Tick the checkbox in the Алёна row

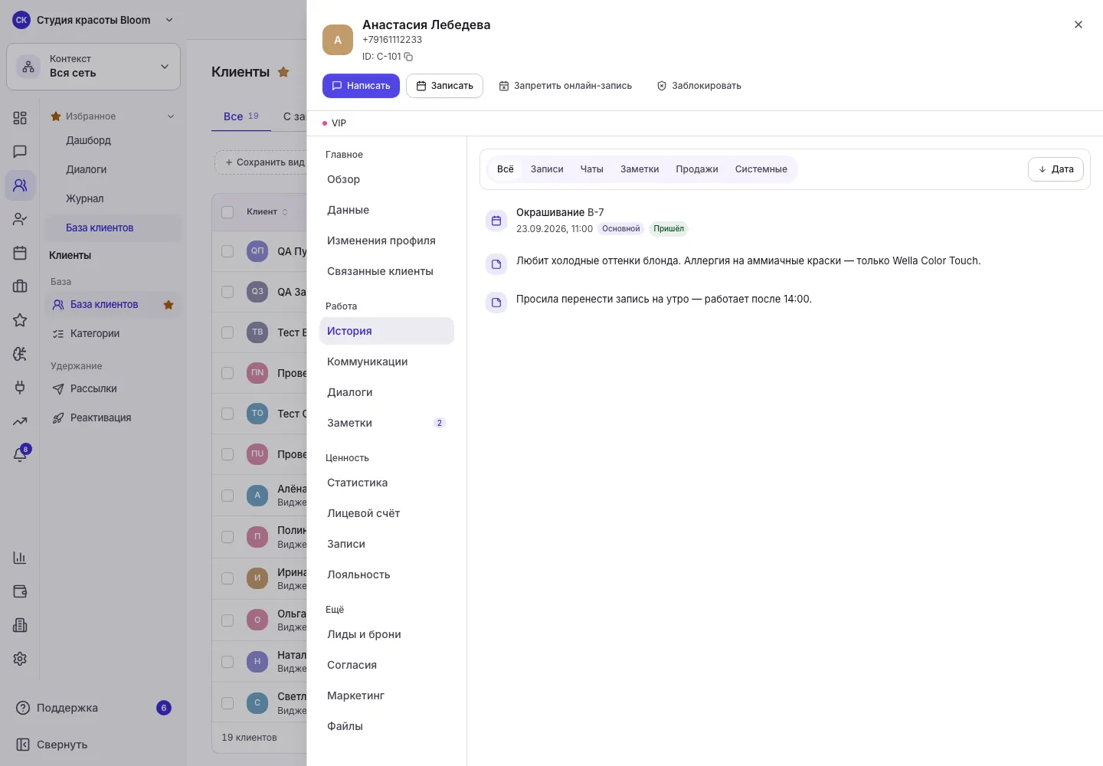point(227,496)
